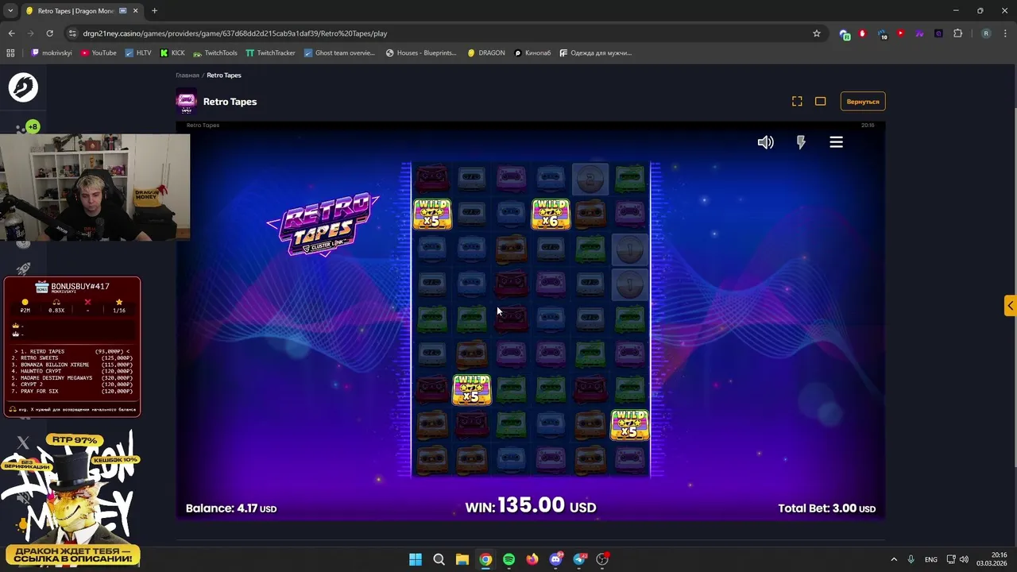Click the WIN: 135.00 USD amount

(531, 506)
